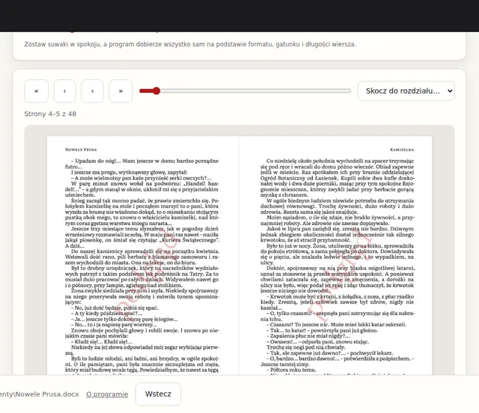Click the 'Kamizelka' running header on right page
479x413 pixels.
(x=402, y=150)
